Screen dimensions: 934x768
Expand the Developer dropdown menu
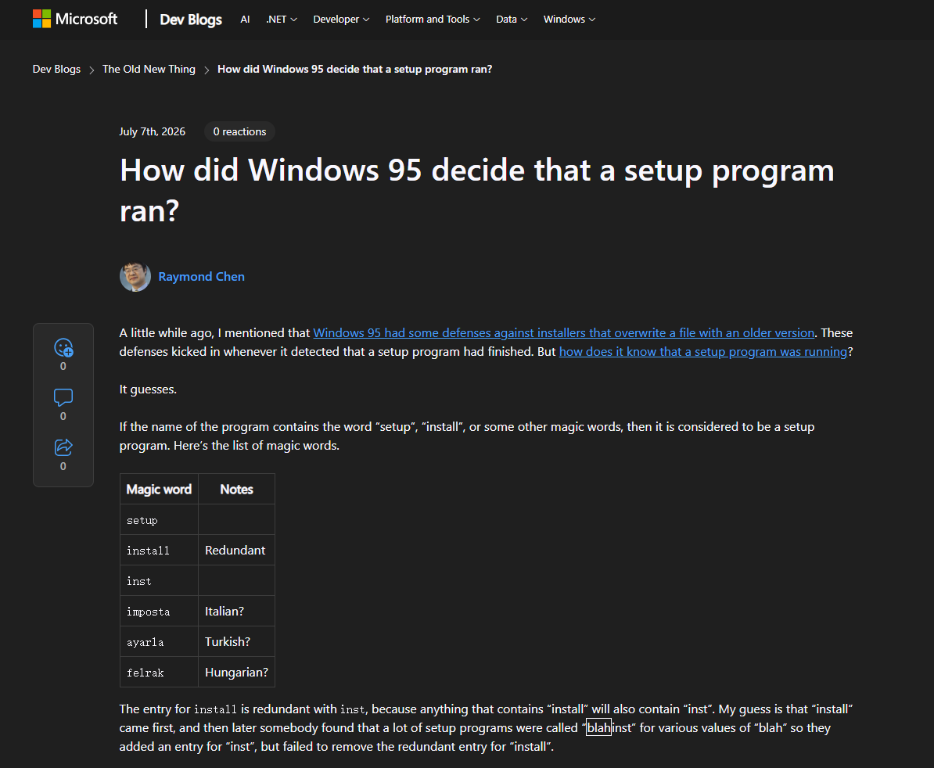click(x=341, y=20)
